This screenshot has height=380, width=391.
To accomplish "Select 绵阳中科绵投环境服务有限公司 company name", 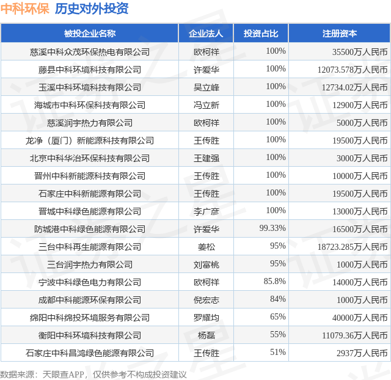I will 90,318.
